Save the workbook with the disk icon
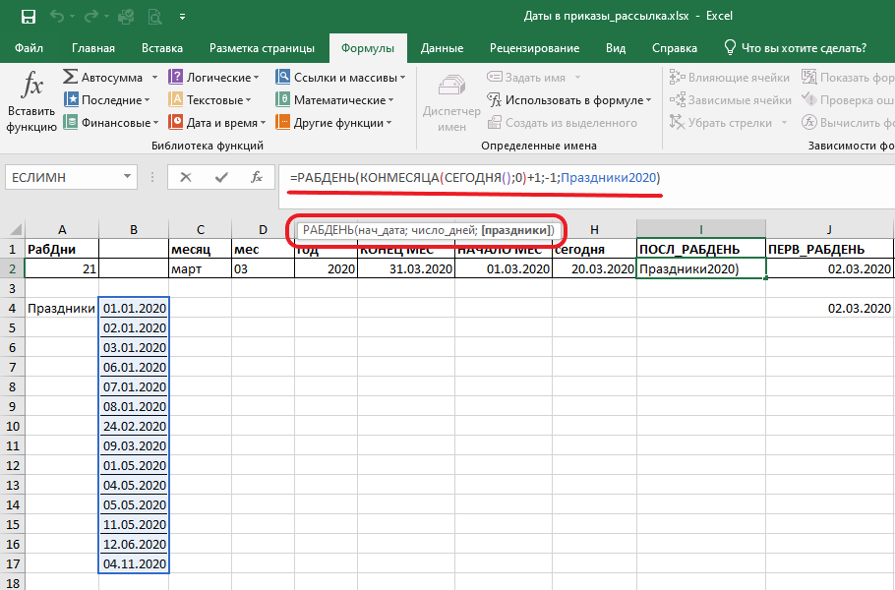 coord(28,17)
